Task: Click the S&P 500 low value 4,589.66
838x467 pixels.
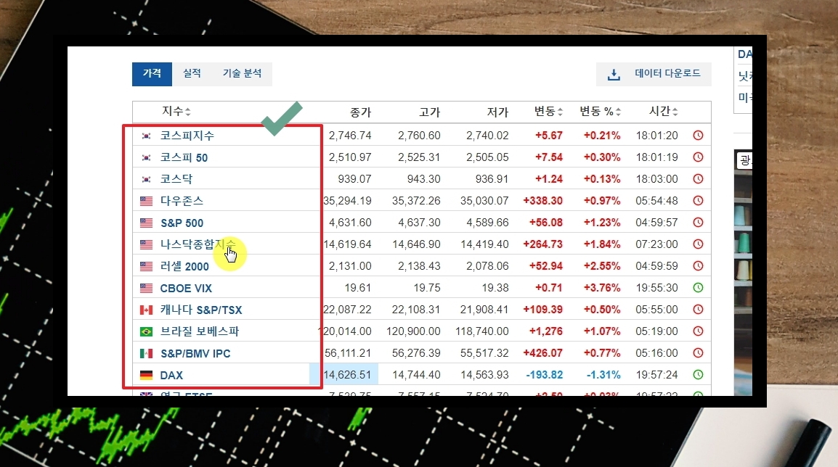Action: point(487,222)
